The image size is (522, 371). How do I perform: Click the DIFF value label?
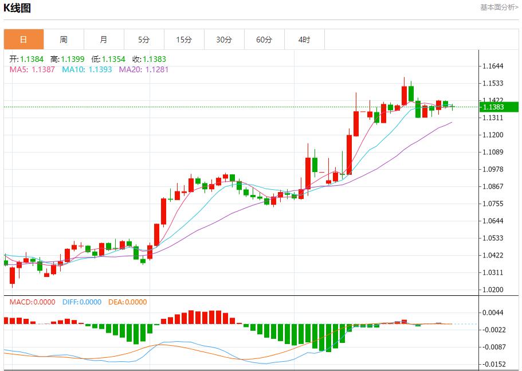click(81, 302)
